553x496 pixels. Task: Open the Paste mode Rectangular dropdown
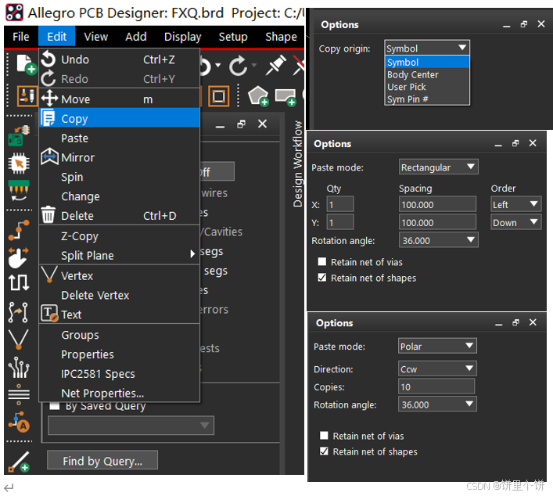438,167
